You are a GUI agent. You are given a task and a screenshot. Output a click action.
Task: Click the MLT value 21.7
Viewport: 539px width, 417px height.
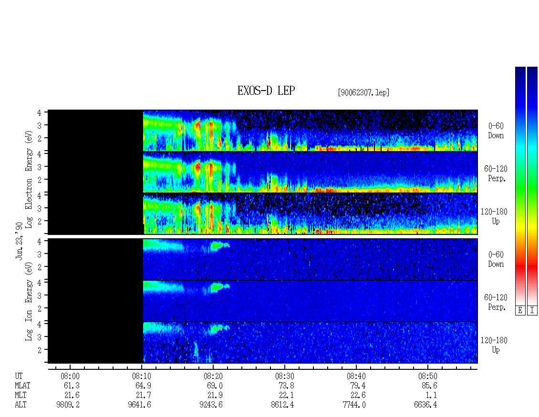(x=143, y=396)
